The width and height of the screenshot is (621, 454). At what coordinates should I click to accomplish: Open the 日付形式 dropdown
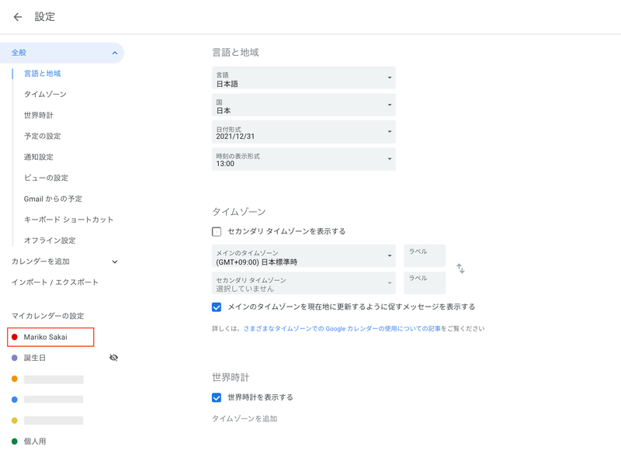(x=303, y=132)
